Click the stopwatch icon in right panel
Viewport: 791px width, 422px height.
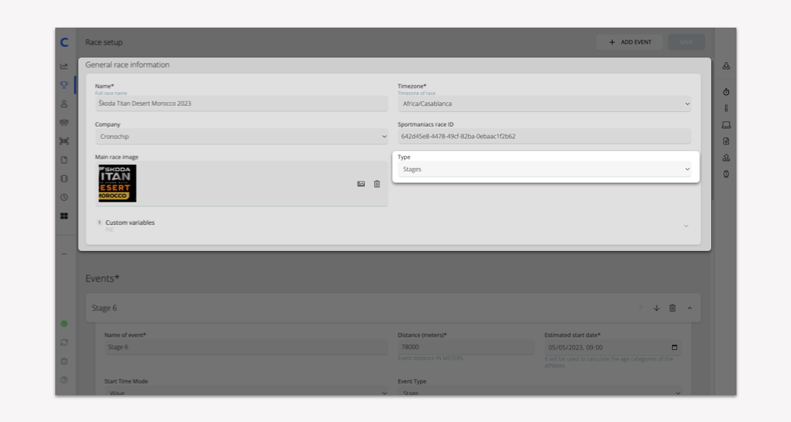(726, 92)
